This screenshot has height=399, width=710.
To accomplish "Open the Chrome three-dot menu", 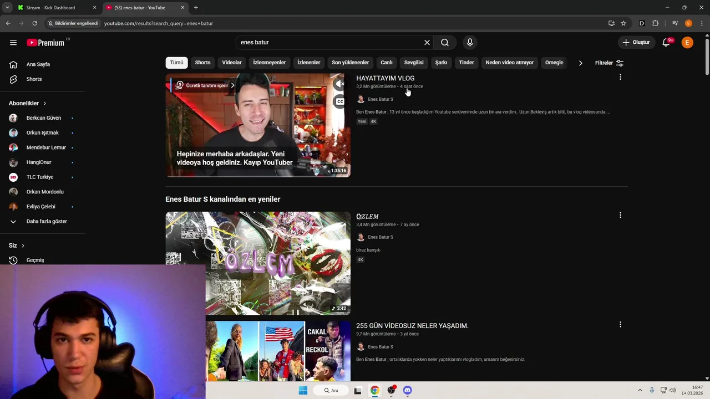I will pos(702,23).
